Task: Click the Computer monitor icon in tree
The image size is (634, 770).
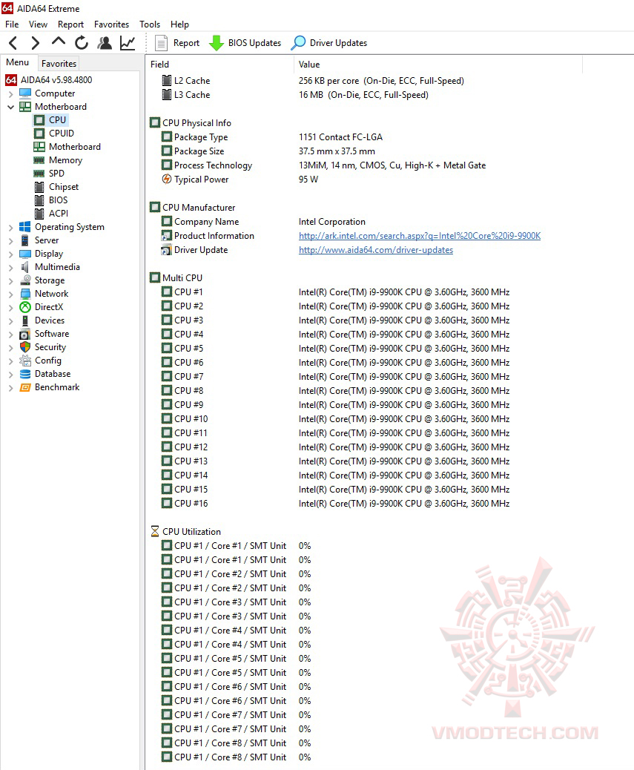Action: pos(25,93)
